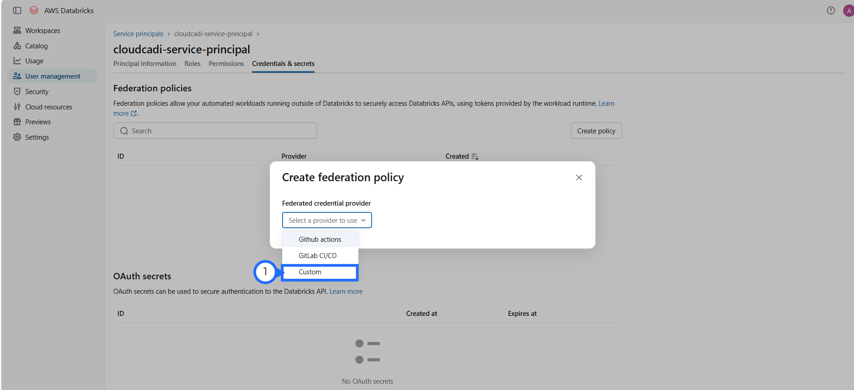Choose Github actions provider option
This screenshot has width=854, height=390.
pos(320,240)
